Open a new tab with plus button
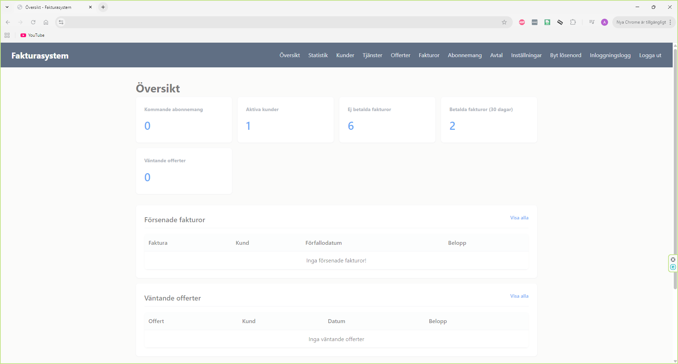 pyautogui.click(x=103, y=7)
